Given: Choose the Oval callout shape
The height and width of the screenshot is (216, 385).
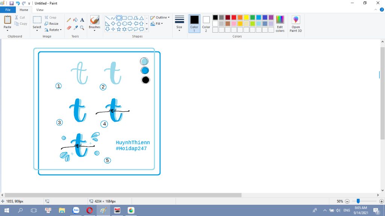Looking at the screenshot, I should 136,29.
